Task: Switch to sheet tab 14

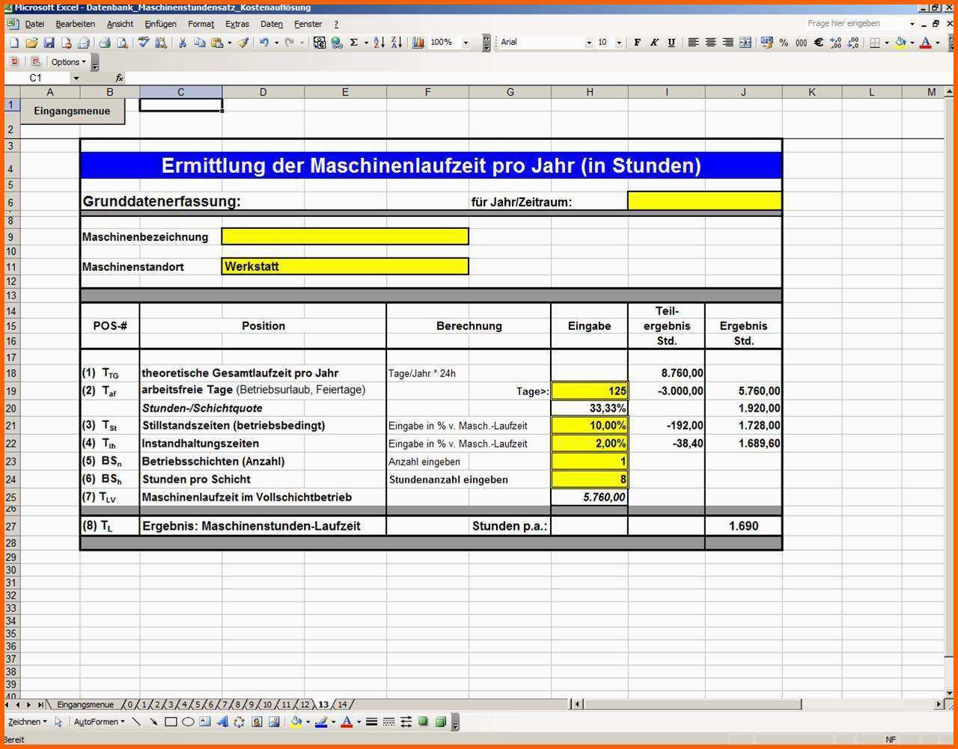Action: pos(342,705)
